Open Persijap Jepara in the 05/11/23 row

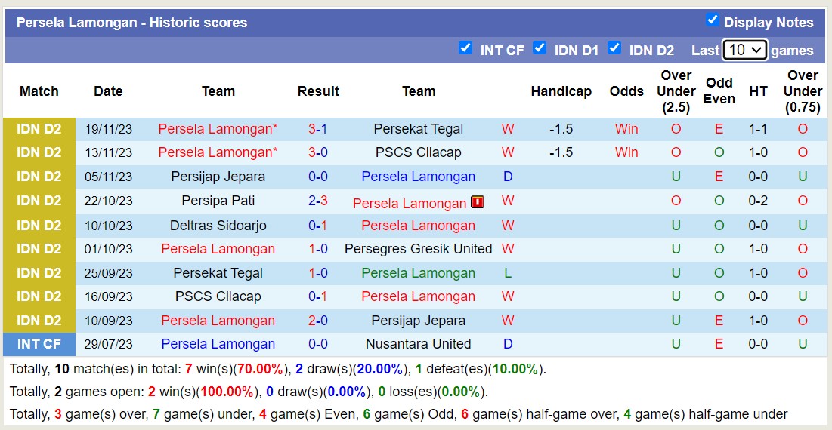tap(218, 177)
